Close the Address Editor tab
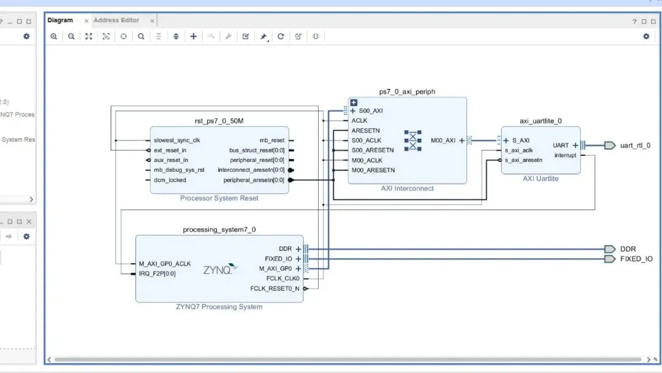Viewport: 662px width, 373px height. (x=152, y=21)
